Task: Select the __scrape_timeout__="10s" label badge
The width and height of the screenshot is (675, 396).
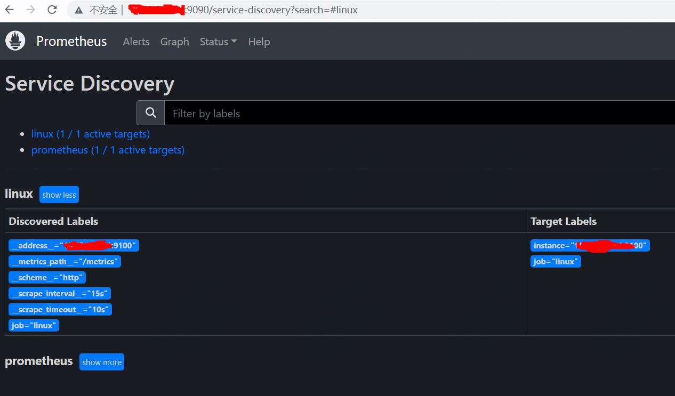Action: pos(60,309)
